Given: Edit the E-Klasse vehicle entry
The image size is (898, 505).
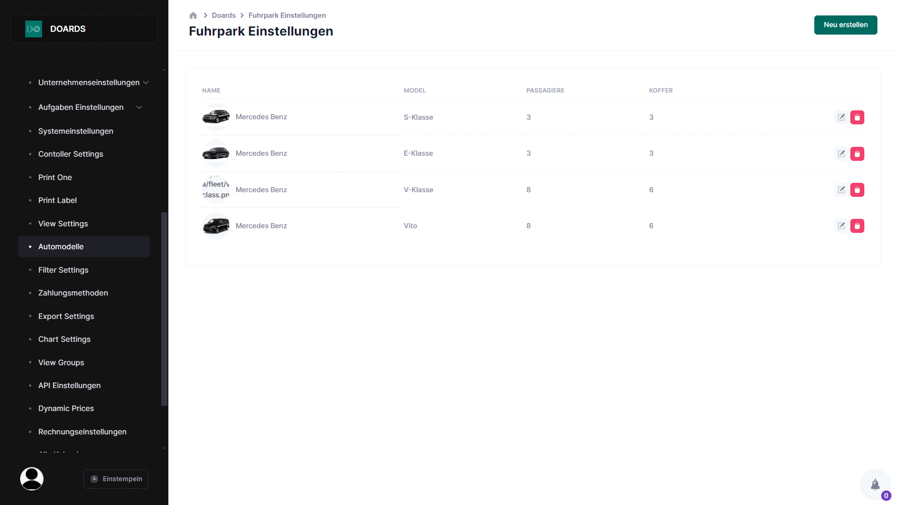Looking at the screenshot, I should 841,154.
